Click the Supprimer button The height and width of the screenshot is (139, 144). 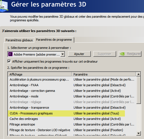click(x=105, y=54)
